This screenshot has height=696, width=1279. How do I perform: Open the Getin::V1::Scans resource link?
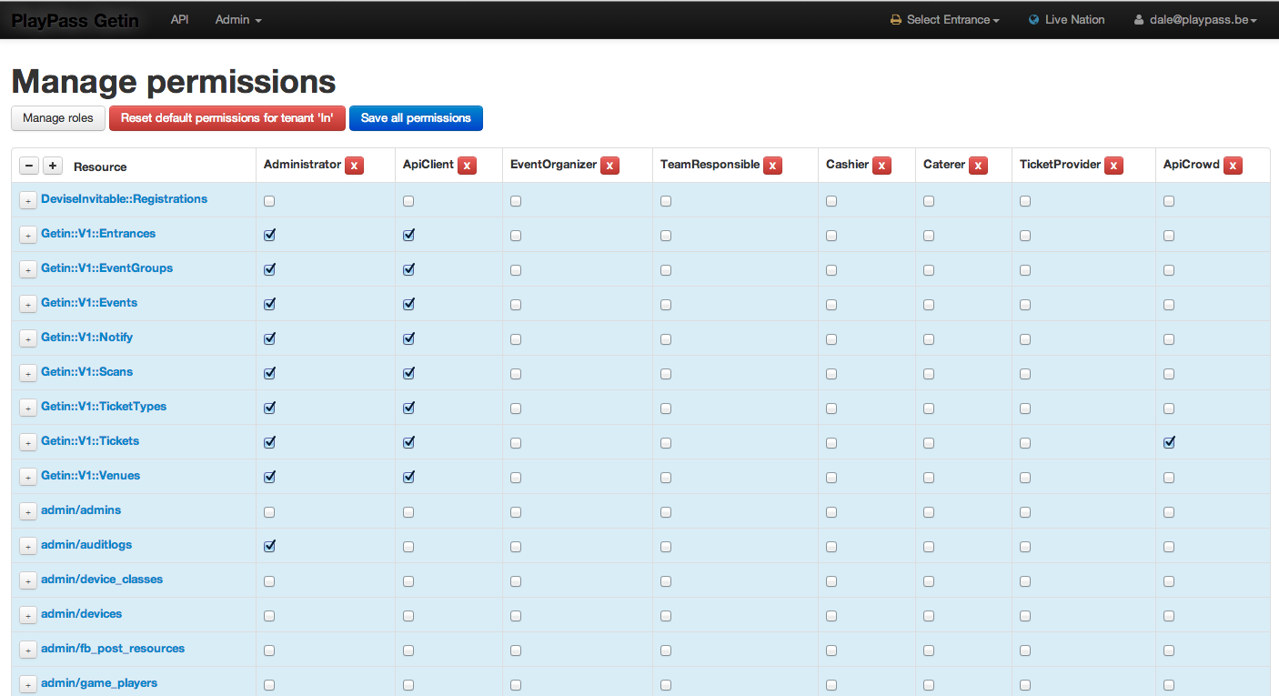tap(86, 372)
